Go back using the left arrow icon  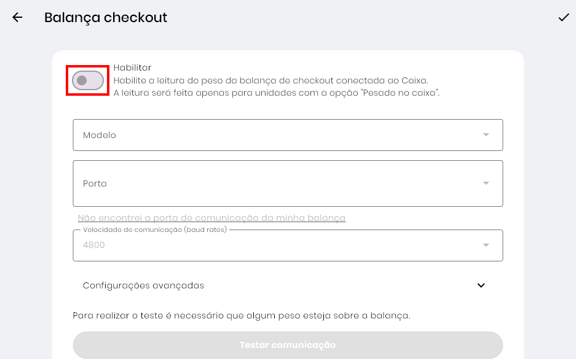(x=17, y=18)
